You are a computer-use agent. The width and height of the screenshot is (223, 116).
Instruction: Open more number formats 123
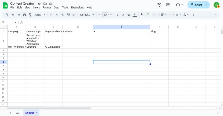(74, 15)
